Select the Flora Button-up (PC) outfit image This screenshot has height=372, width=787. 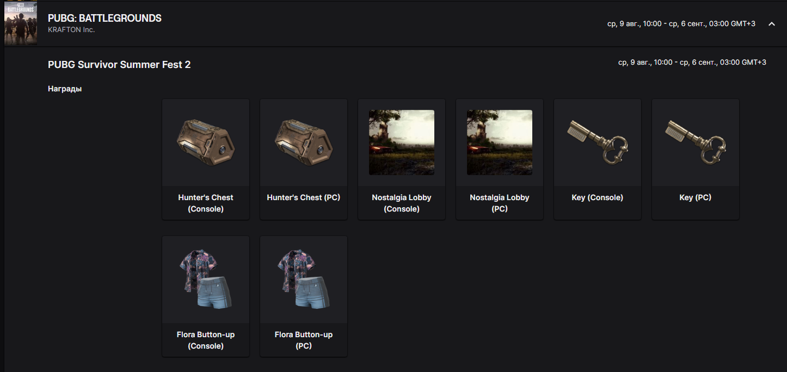click(x=304, y=280)
